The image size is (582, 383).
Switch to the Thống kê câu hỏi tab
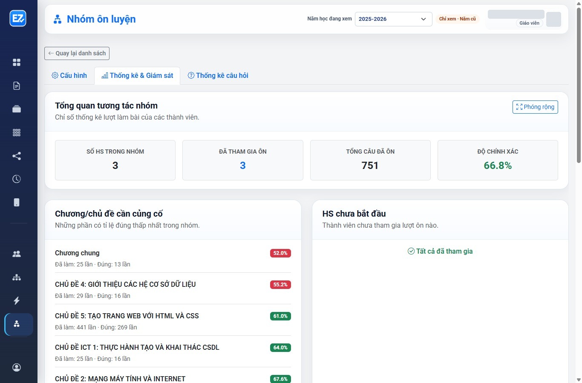[218, 76]
